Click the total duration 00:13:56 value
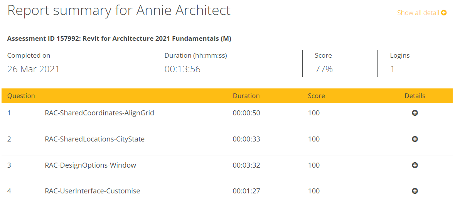460x213 pixels. [182, 69]
